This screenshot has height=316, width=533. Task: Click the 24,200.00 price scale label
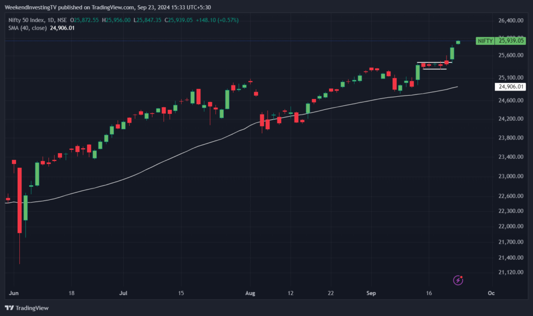tap(511, 119)
